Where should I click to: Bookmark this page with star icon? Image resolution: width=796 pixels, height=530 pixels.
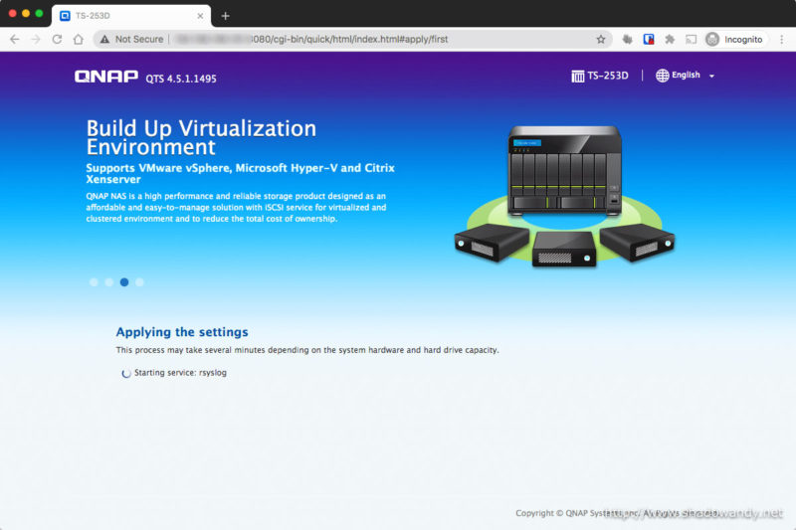pyautogui.click(x=601, y=39)
